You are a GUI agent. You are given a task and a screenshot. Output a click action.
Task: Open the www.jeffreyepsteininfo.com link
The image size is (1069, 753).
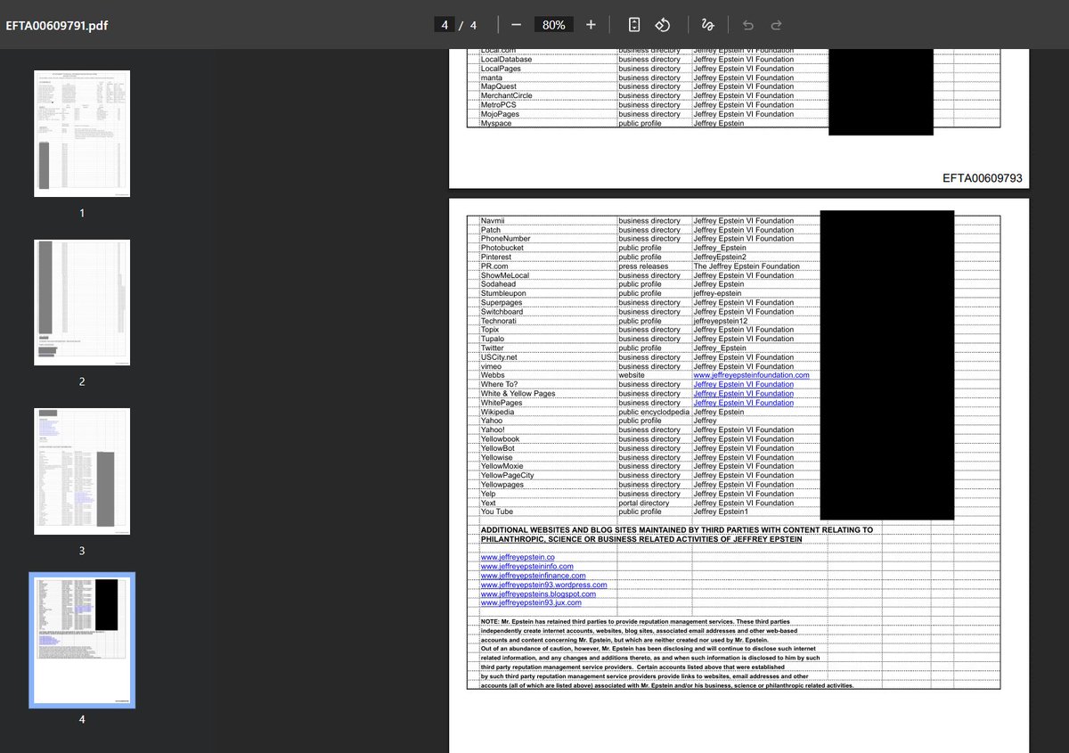click(526, 566)
